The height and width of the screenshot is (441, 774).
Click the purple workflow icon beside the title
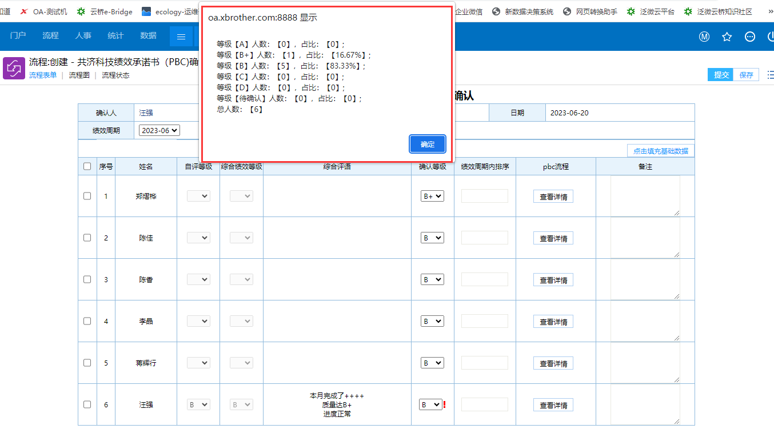click(14, 68)
